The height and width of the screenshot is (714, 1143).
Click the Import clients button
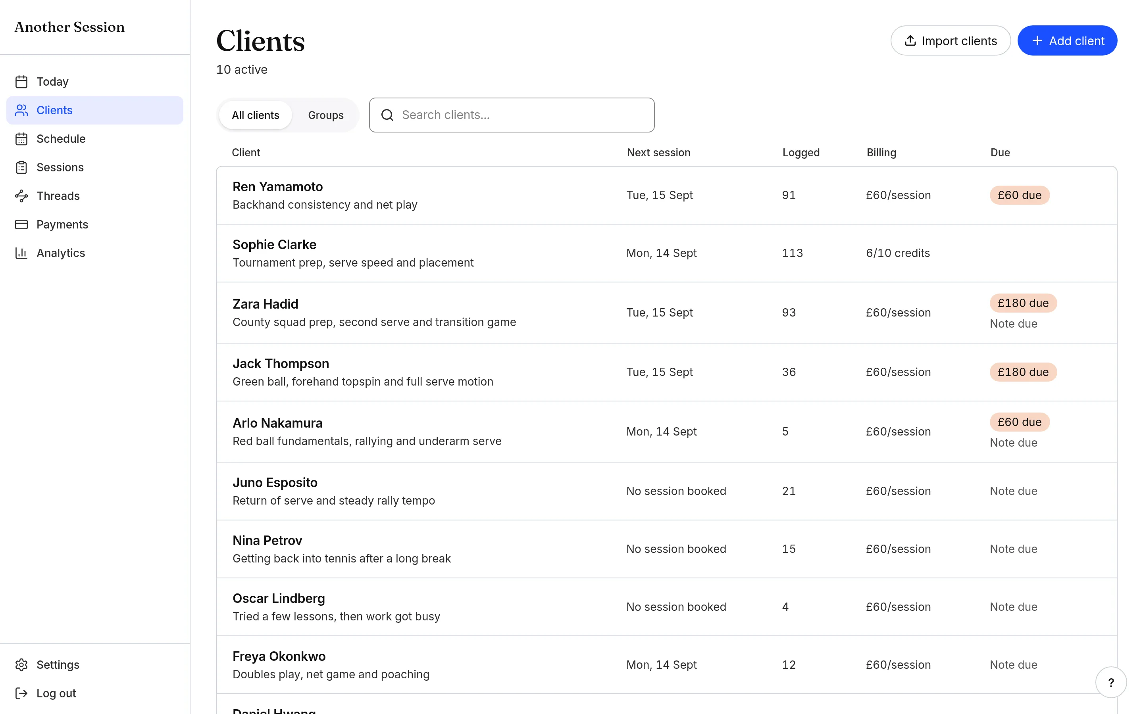point(950,40)
